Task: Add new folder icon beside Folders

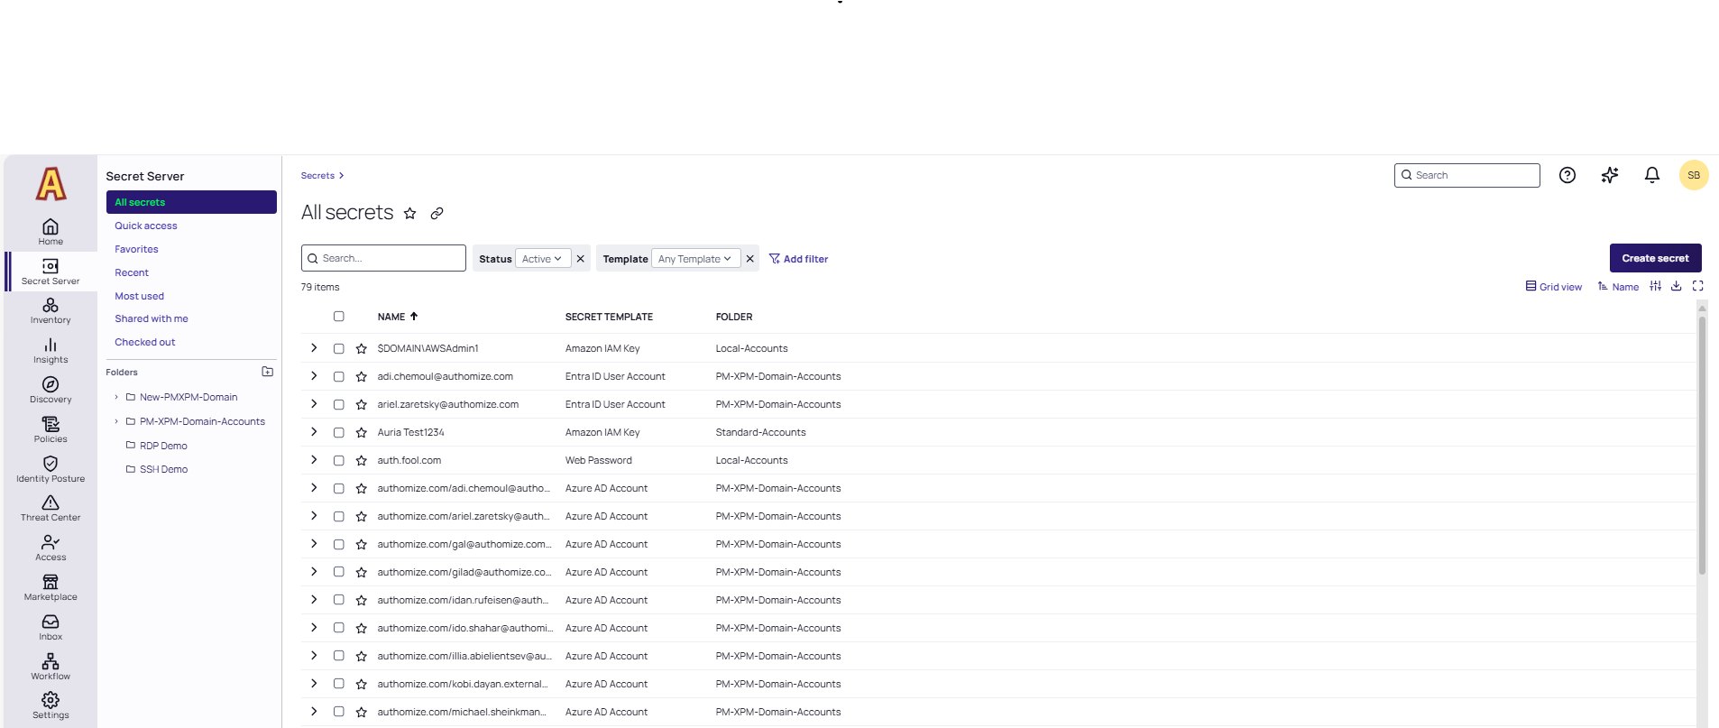Action: click(267, 372)
